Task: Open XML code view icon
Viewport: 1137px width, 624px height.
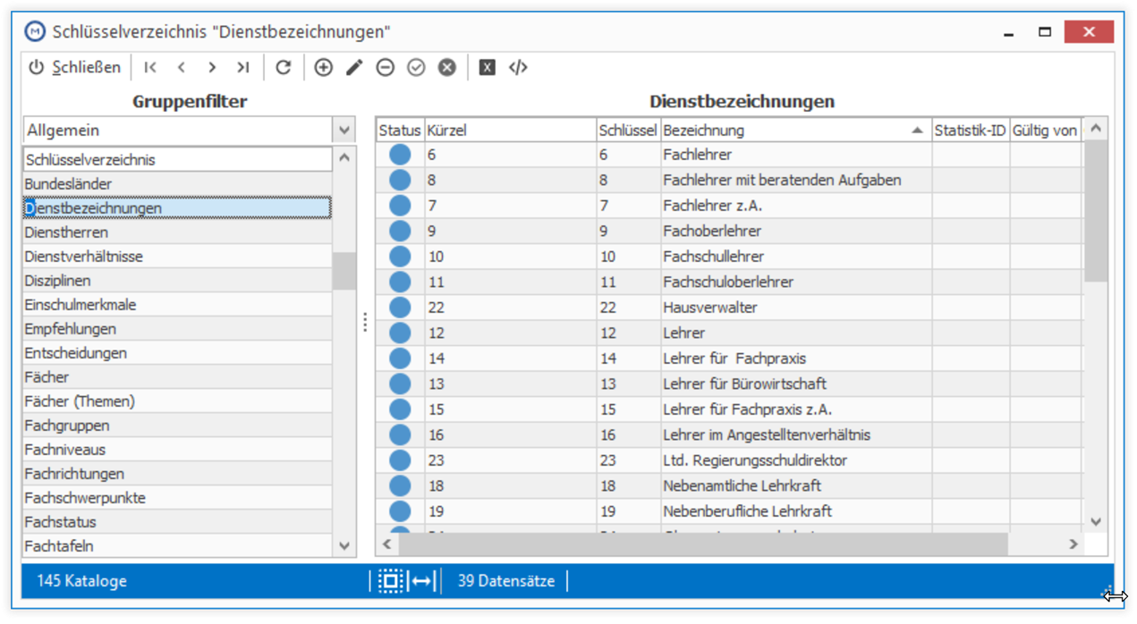Action: click(x=518, y=67)
